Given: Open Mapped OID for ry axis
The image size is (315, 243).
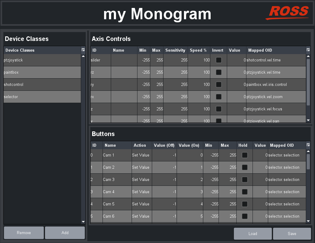Looking at the screenshot, I should (x=276, y=85).
